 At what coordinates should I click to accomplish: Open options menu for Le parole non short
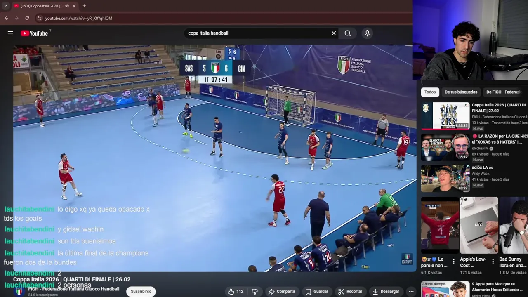pos(454,261)
